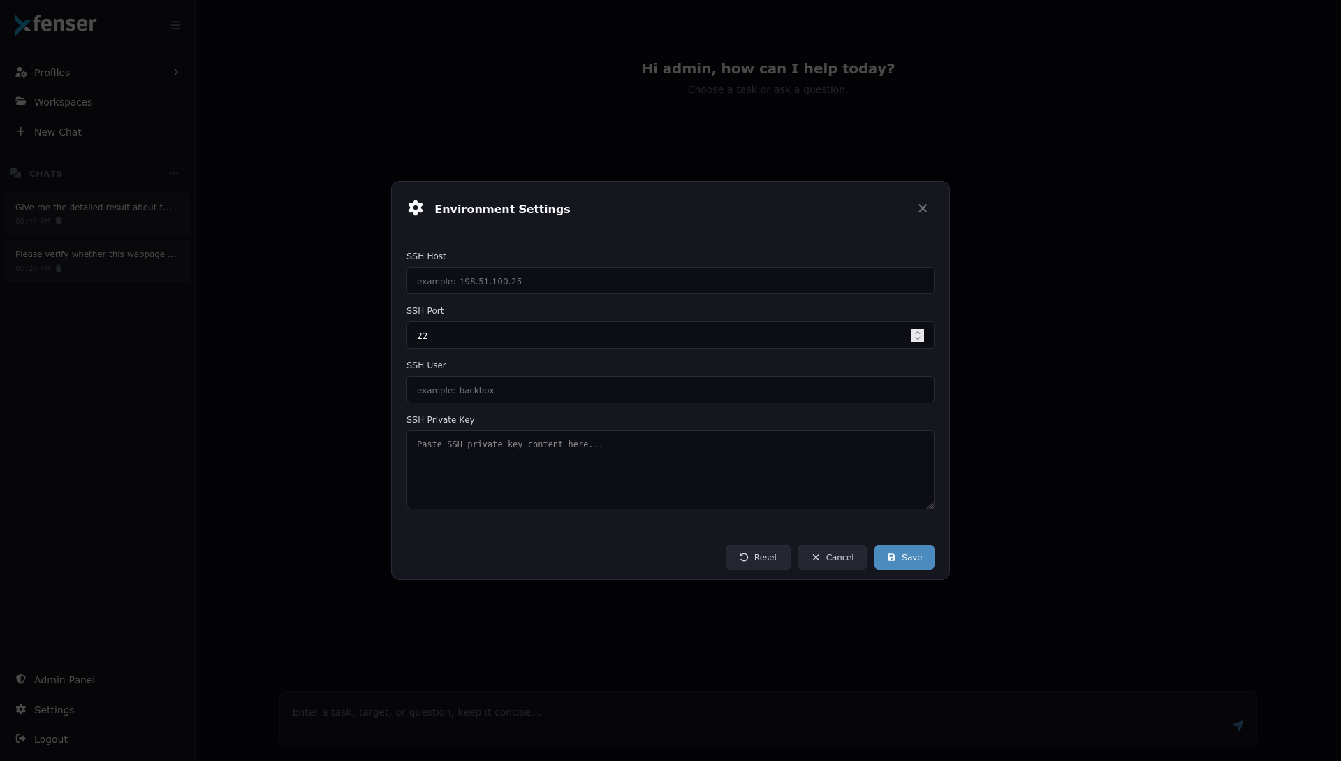The image size is (1341, 761).
Task: Start a New Chat from the sidebar
Action: click(x=57, y=132)
